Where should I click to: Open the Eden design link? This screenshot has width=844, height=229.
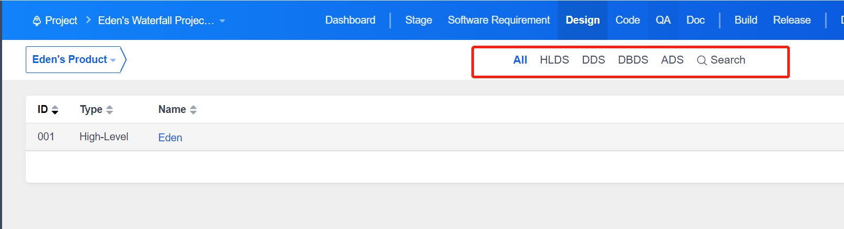(x=170, y=138)
